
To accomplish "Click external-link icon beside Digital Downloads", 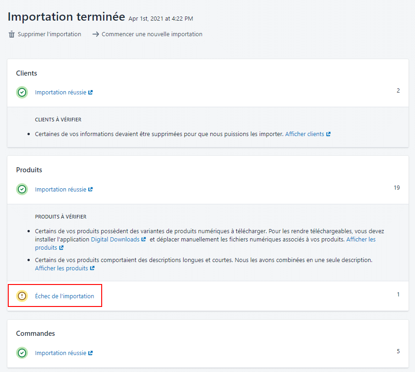I will [144, 240].
